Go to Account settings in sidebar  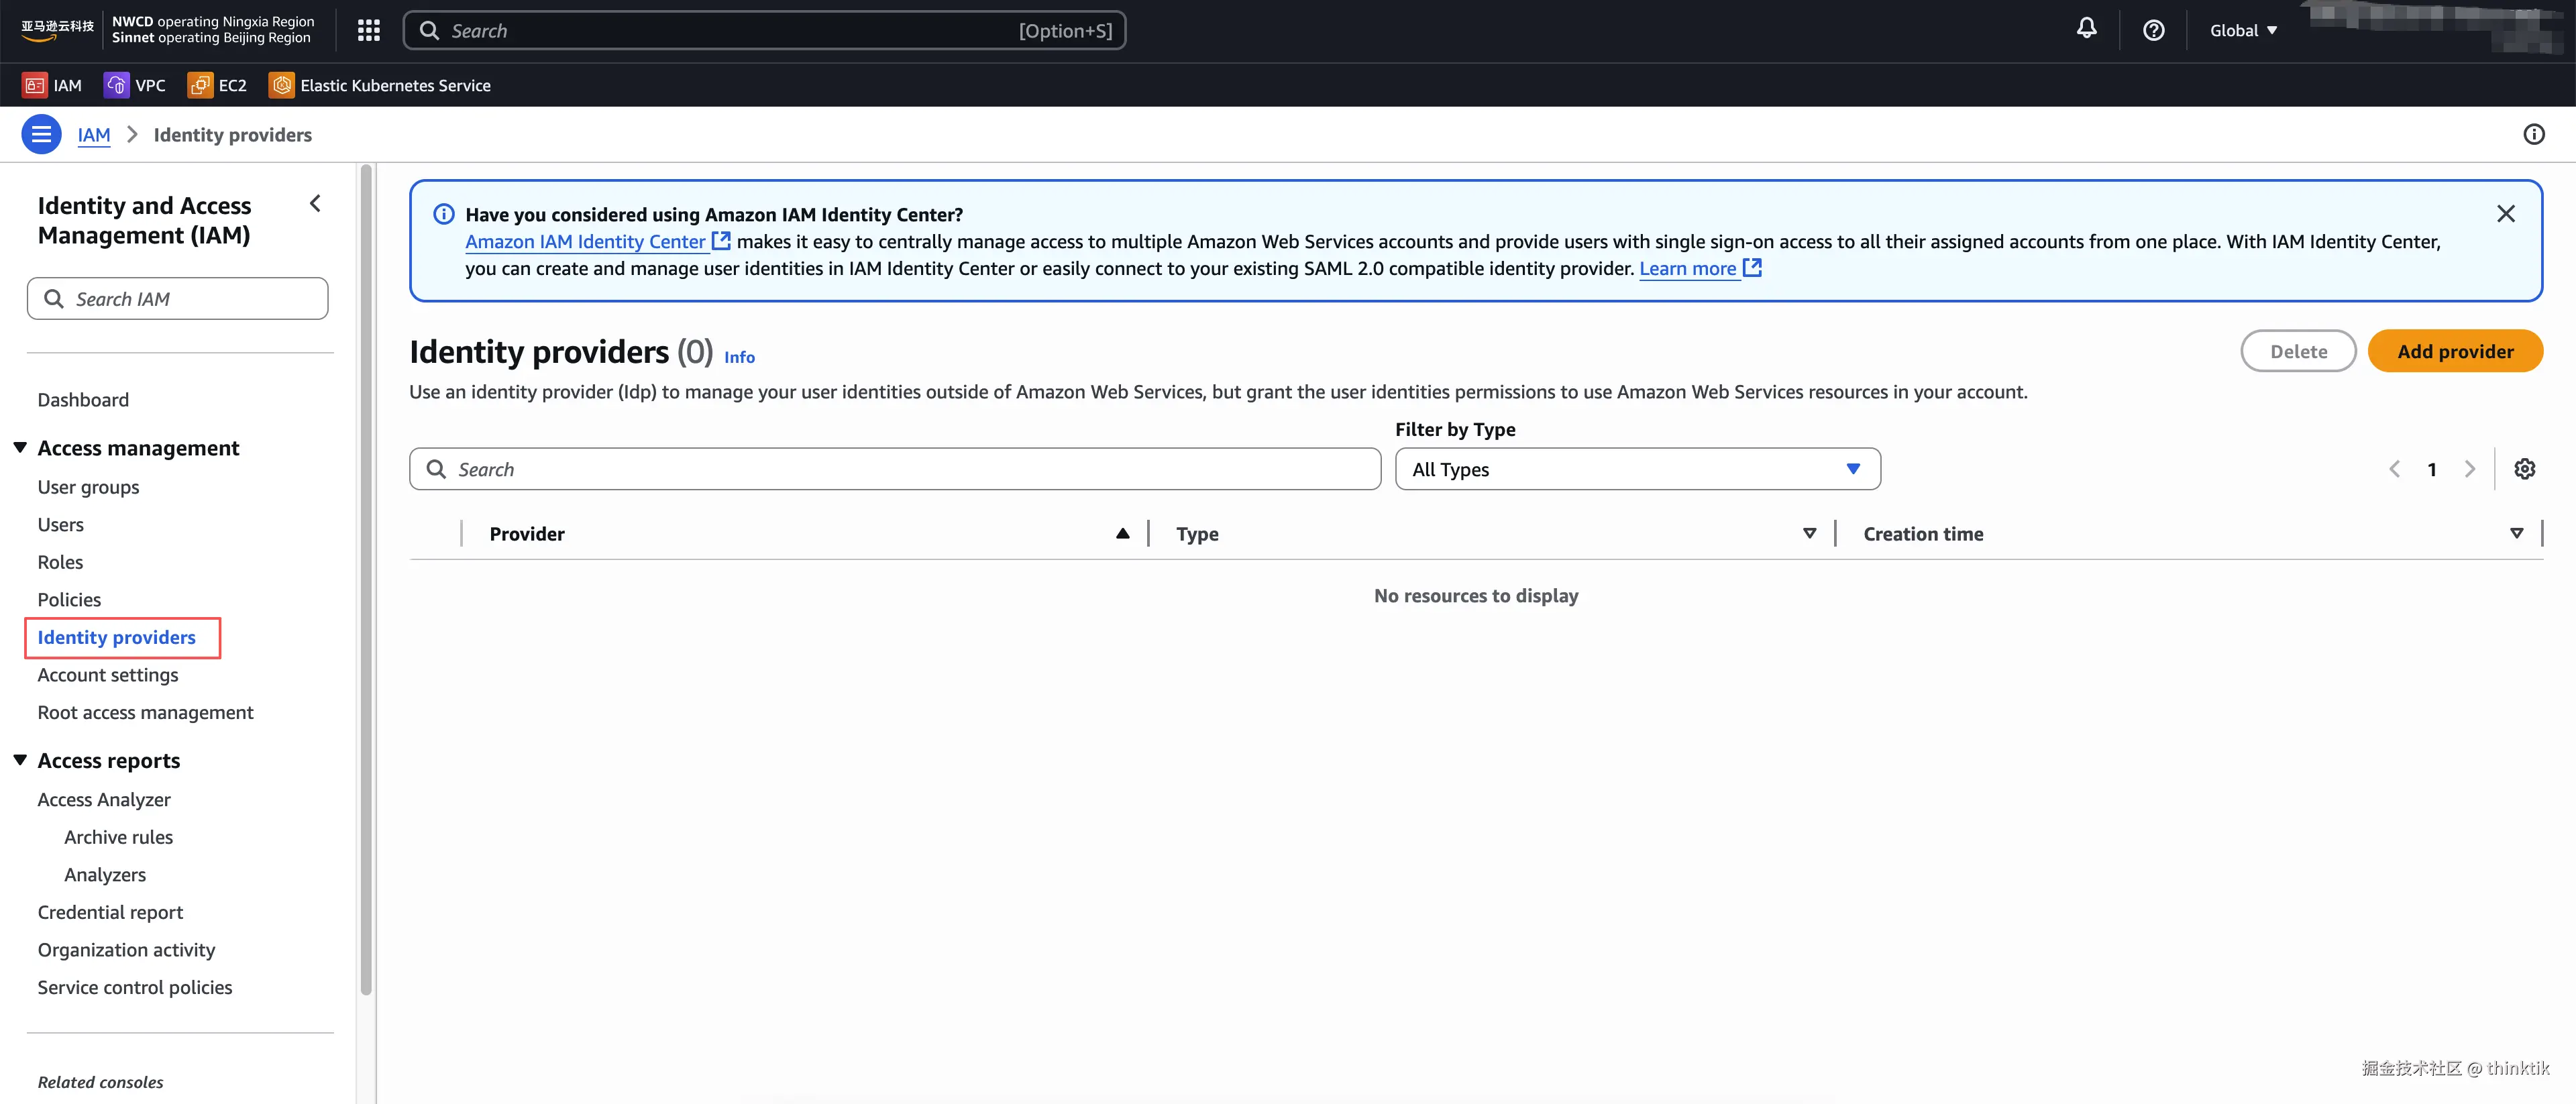click(x=108, y=675)
